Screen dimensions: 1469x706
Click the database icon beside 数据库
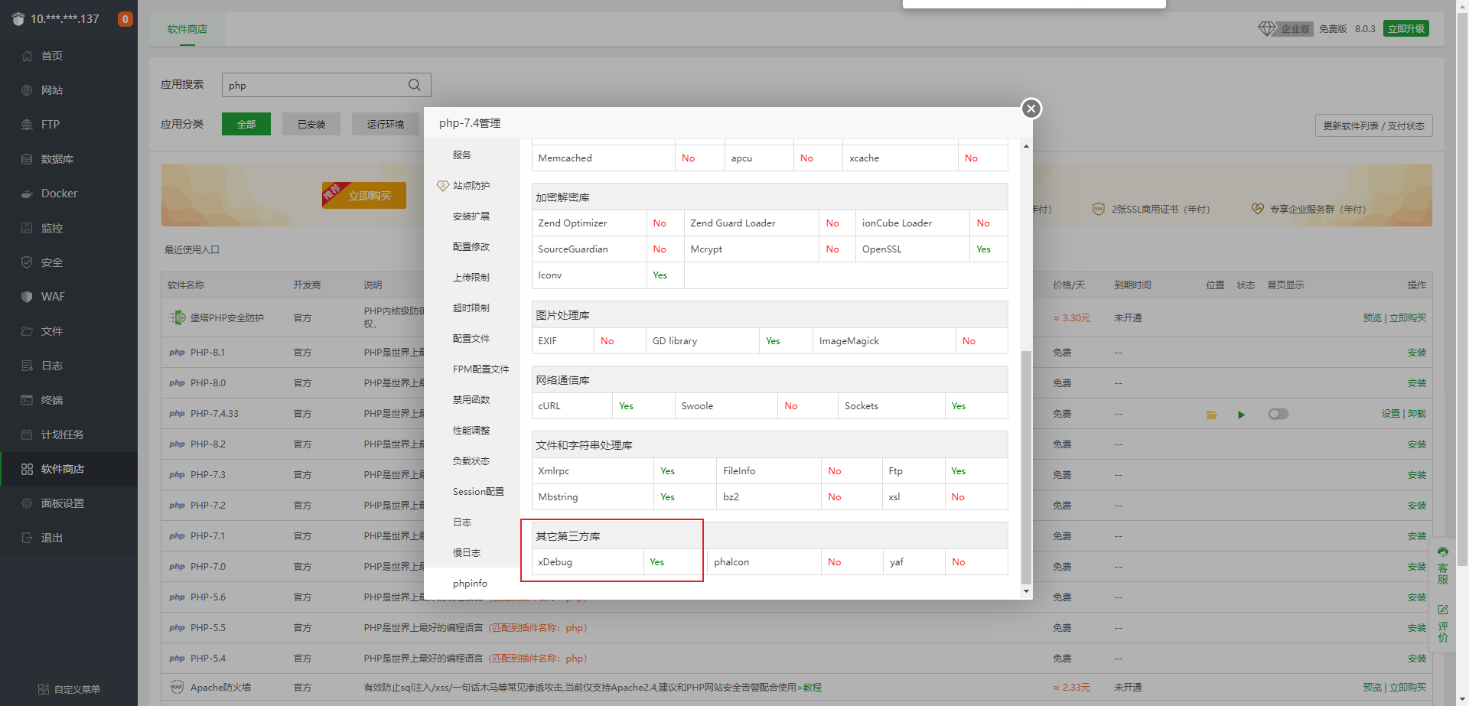[x=27, y=159]
